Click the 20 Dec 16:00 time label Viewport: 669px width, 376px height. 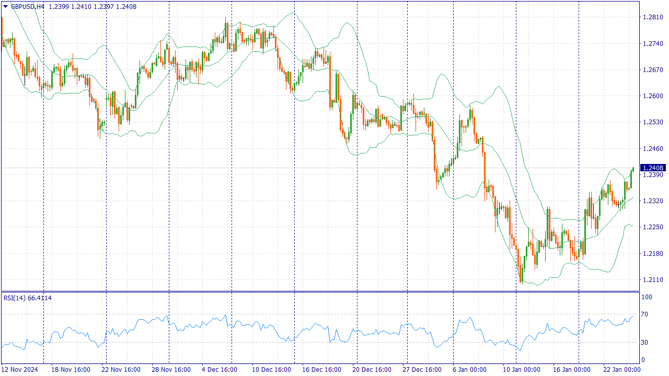[372, 370]
